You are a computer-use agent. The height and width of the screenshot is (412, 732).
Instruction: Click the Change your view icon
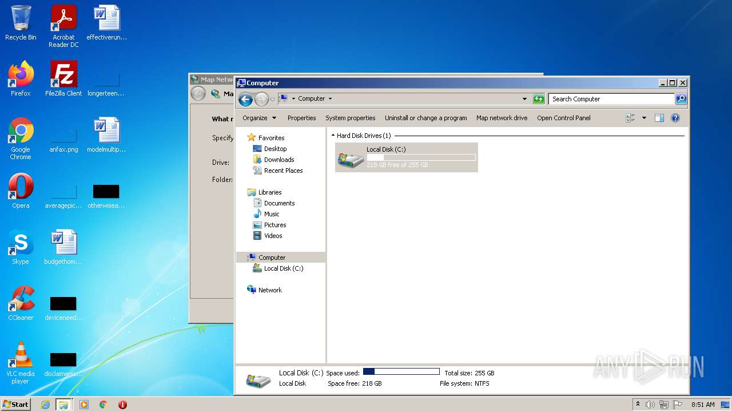(x=630, y=118)
